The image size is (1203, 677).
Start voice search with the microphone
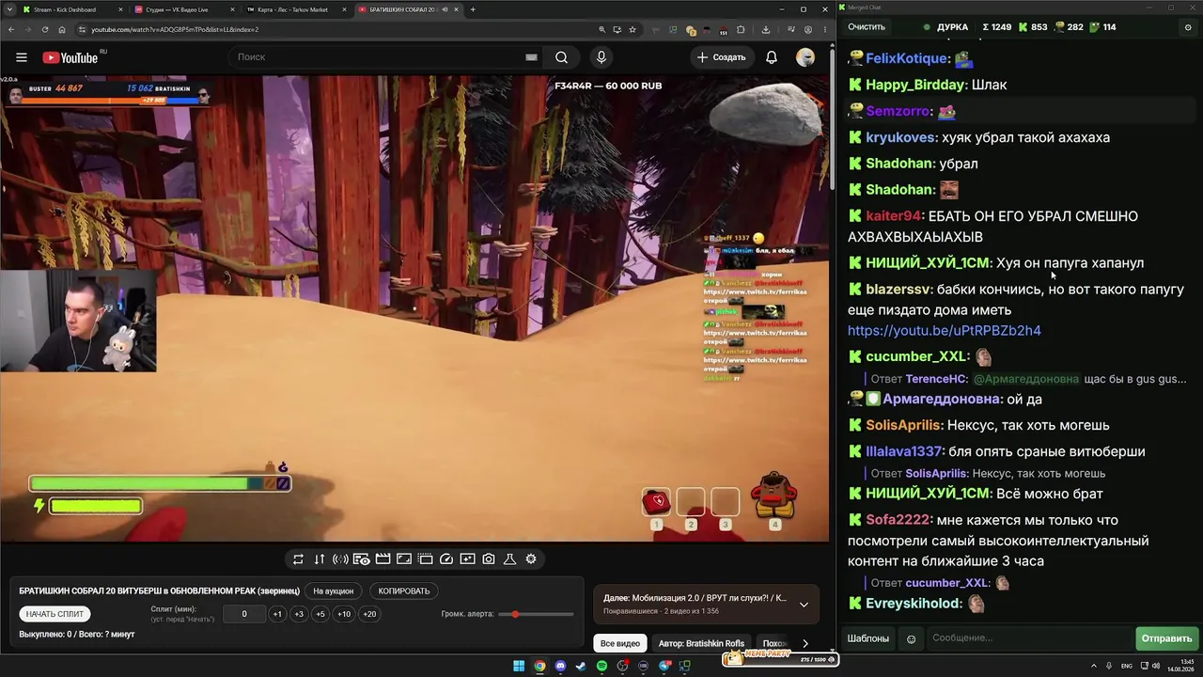(x=601, y=57)
